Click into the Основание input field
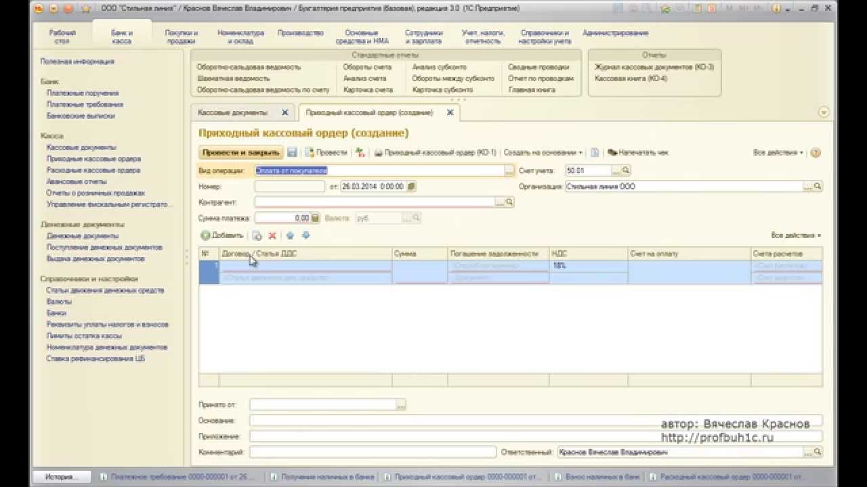Screen dimensions: 867x487 pos(536,420)
